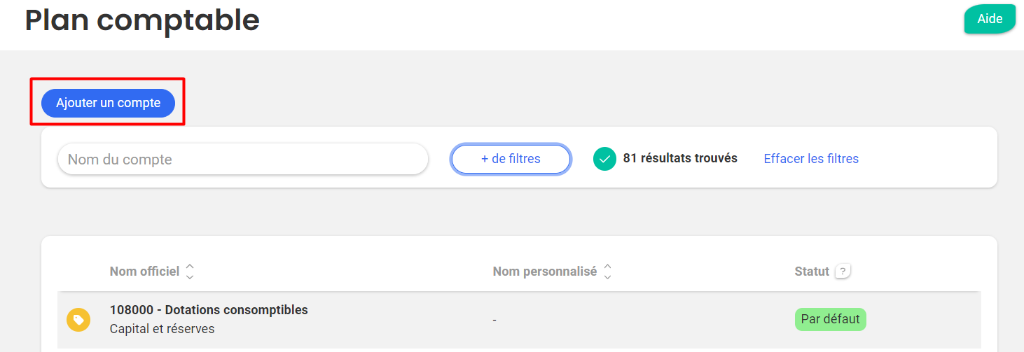
Task: Sort by the Nom personnalisé column header
Action: click(544, 272)
